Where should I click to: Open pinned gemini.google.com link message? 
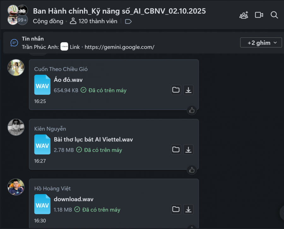[x=120, y=47]
